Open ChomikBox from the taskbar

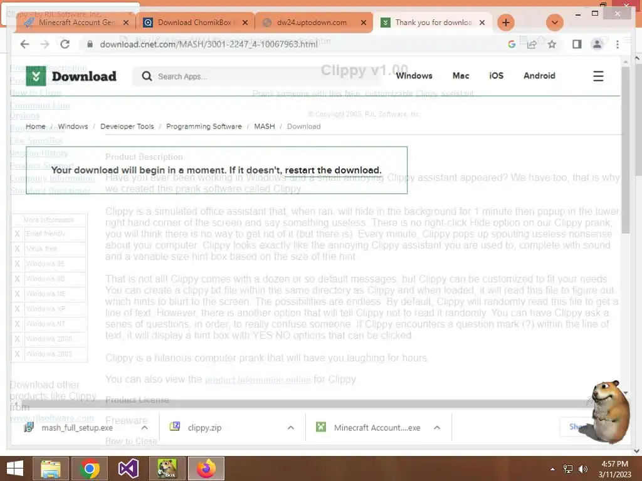tap(167, 468)
